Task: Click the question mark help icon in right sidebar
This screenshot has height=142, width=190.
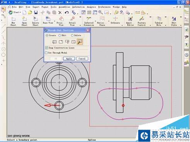Action: [x=187, y=45]
